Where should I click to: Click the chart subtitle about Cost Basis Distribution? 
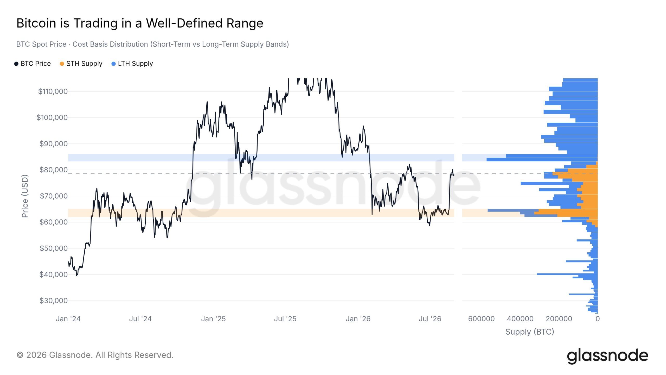coord(152,44)
